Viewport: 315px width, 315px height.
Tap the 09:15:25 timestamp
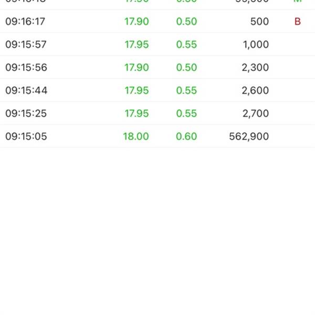click(x=26, y=113)
